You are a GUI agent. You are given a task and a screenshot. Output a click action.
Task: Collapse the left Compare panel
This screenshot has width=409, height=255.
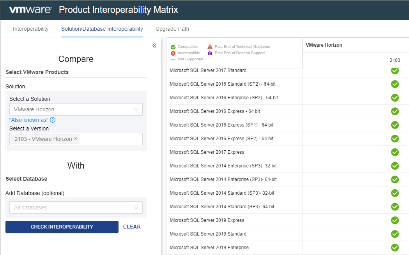coord(154,46)
